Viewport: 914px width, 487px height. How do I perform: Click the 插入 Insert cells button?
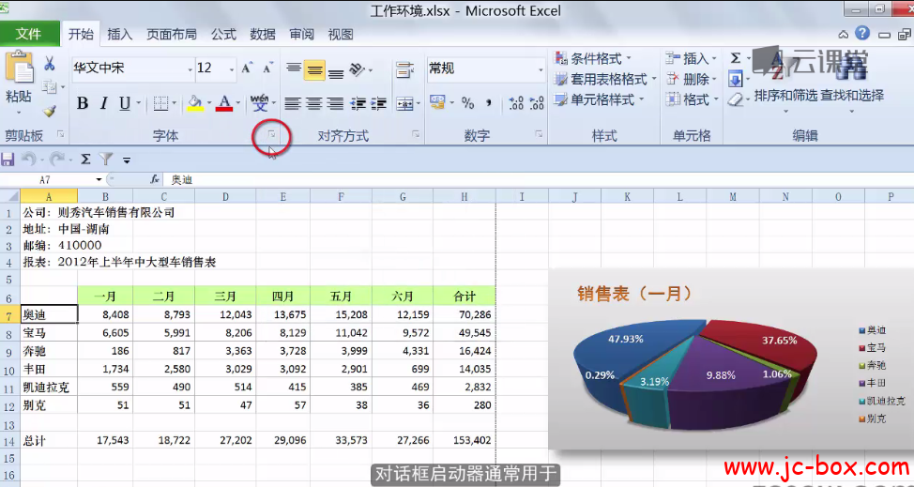[x=692, y=58]
